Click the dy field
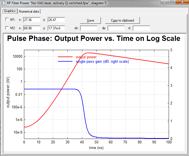Image resolution: width=189 pixels, height=156 pixels. [116, 28]
